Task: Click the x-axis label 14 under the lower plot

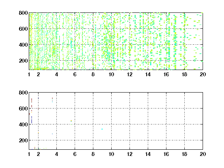Action: [x=148, y=154]
